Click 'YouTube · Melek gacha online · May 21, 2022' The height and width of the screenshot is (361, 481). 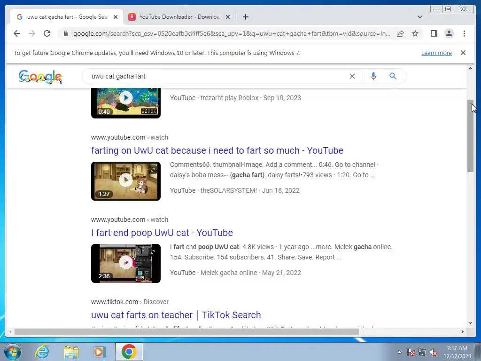236,273
